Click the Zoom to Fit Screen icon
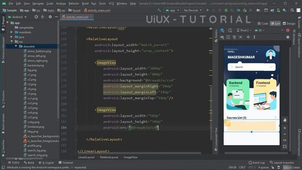The image size is (302, 170). click(285, 146)
